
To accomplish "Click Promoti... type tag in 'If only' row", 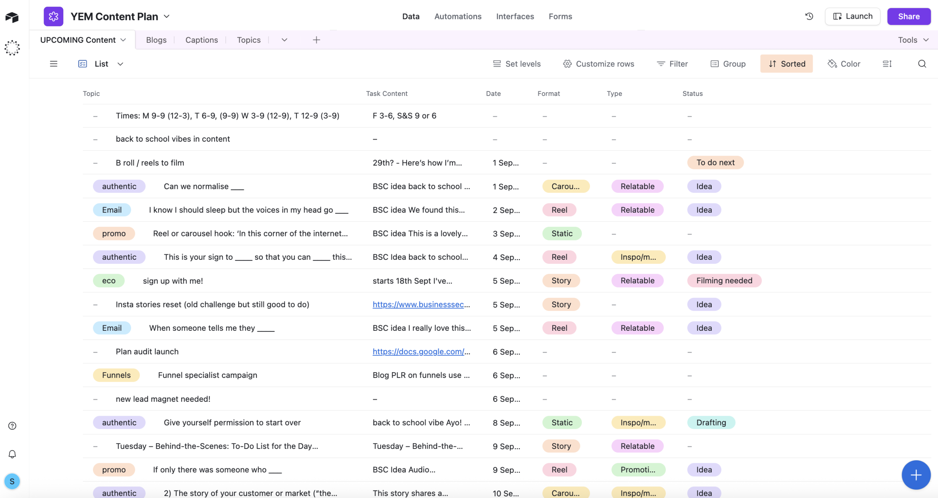I will (x=638, y=469).
